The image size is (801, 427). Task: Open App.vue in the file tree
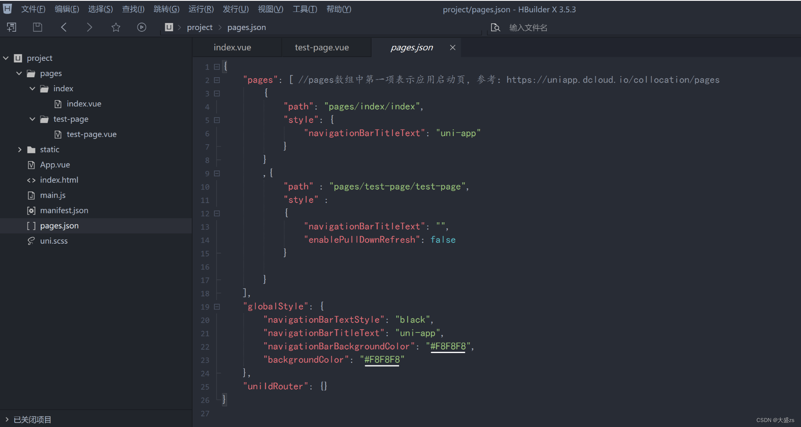pyautogui.click(x=55, y=165)
